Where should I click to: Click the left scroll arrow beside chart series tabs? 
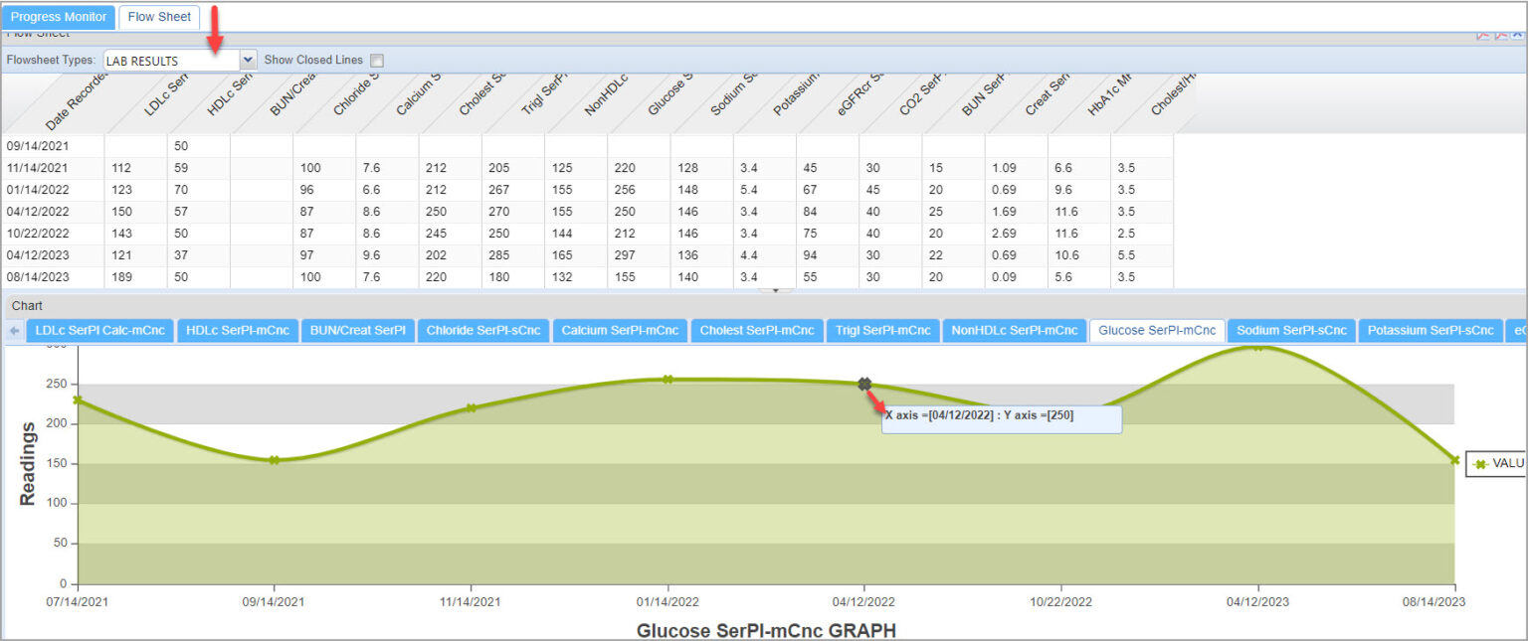click(12, 330)
